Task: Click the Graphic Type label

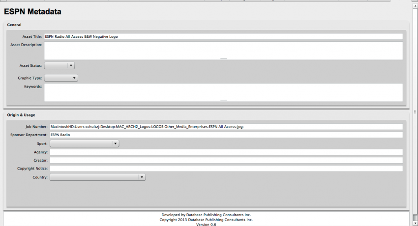Action: (30, 78)
